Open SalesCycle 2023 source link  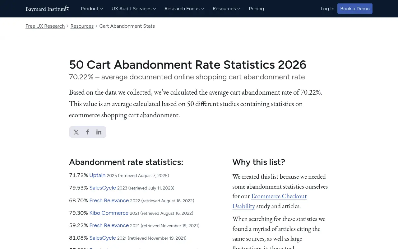point(103,188)
